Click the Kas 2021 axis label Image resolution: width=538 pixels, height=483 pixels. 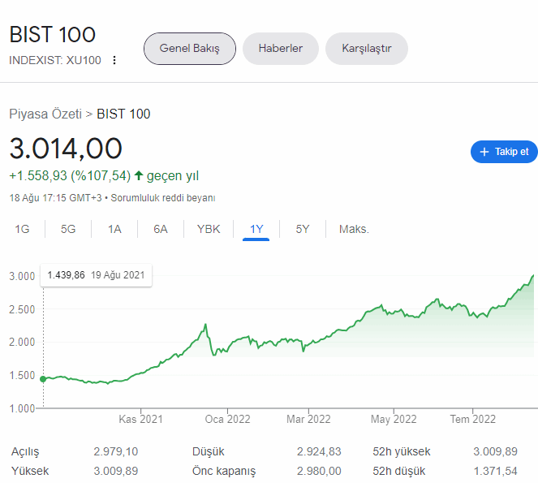[x=140, y=419]
